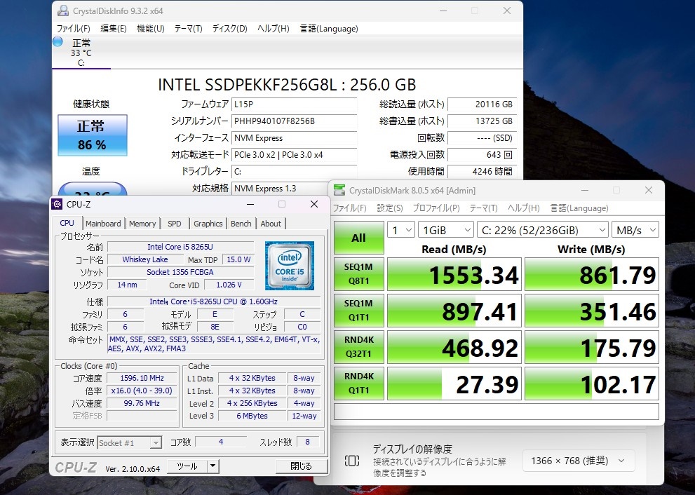This screenshot has width=695, height=495.
Task: Start the SEQ1M Q8T1 benchmark
Action: (358, 274)
